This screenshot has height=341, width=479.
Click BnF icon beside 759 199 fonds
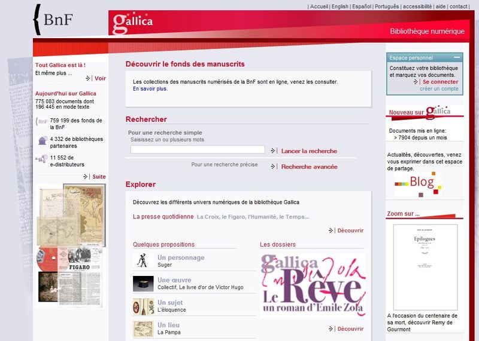click(42, 121)
